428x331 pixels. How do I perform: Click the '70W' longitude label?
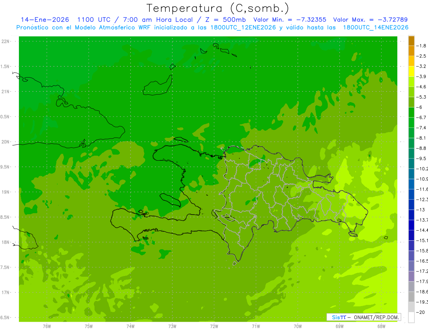tap(298, 326)
